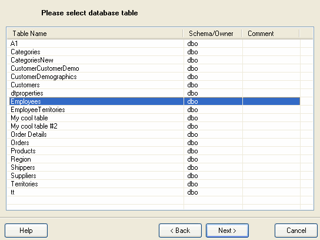Click the dbo cell in tt row

click(213, 192)
